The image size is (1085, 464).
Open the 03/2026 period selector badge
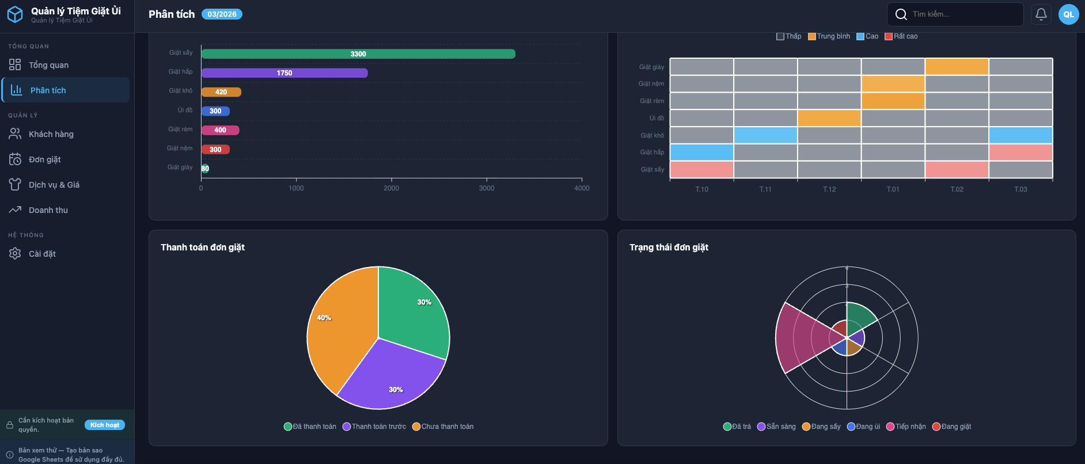tap(222, 14)
